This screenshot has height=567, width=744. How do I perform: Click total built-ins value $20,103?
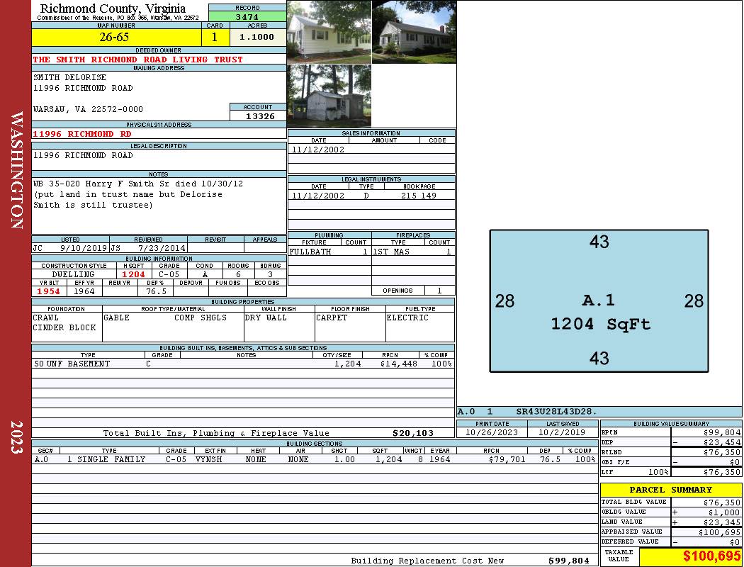[413, 433]
